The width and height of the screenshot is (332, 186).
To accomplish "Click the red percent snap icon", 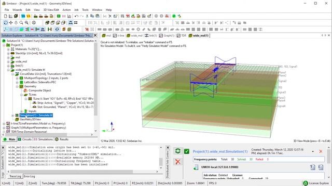I will pyautogui.click(x=87, y=29).
